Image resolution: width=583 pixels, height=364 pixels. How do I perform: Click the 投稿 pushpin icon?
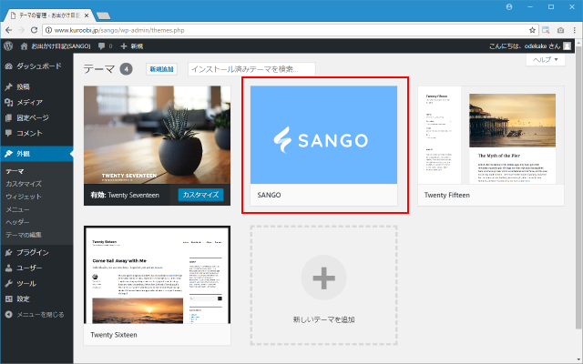click(8, 87)
